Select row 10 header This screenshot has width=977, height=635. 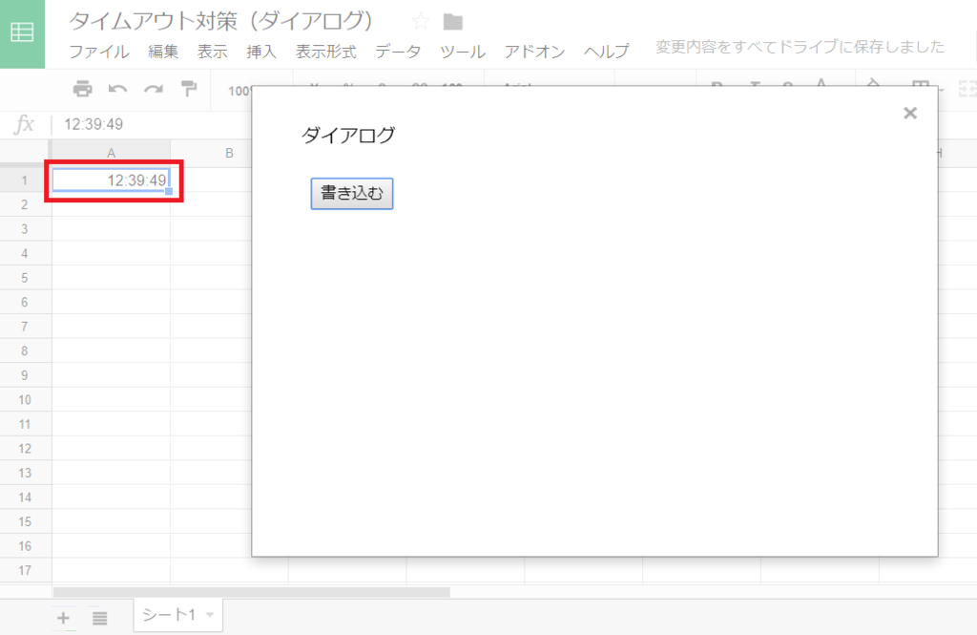25,399
